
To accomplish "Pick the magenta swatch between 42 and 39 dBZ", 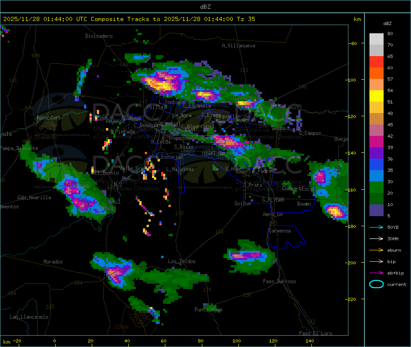I will click(376, 141).
